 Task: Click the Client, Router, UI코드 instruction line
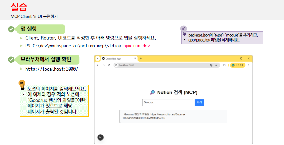(90, 38)
